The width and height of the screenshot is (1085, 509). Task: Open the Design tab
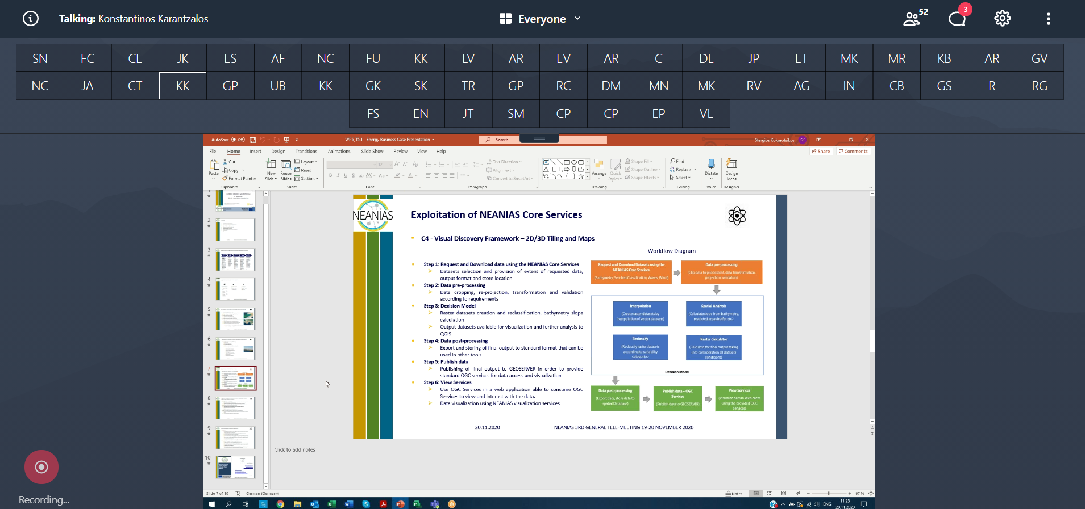(x=278, y=152)
